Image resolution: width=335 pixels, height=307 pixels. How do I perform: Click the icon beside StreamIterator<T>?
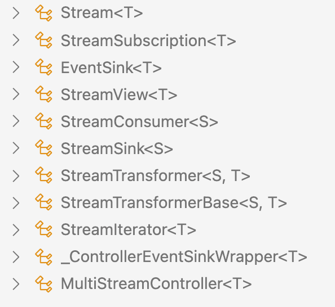(43, 229)
